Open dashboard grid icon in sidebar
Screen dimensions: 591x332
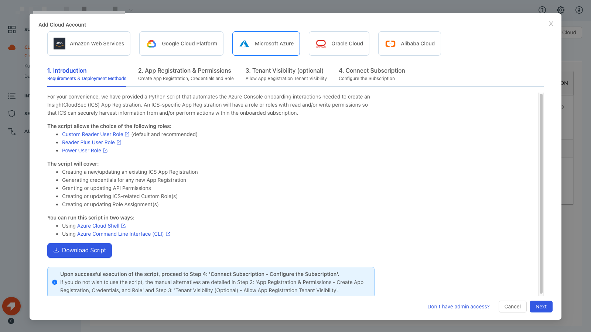click(12, 30)
